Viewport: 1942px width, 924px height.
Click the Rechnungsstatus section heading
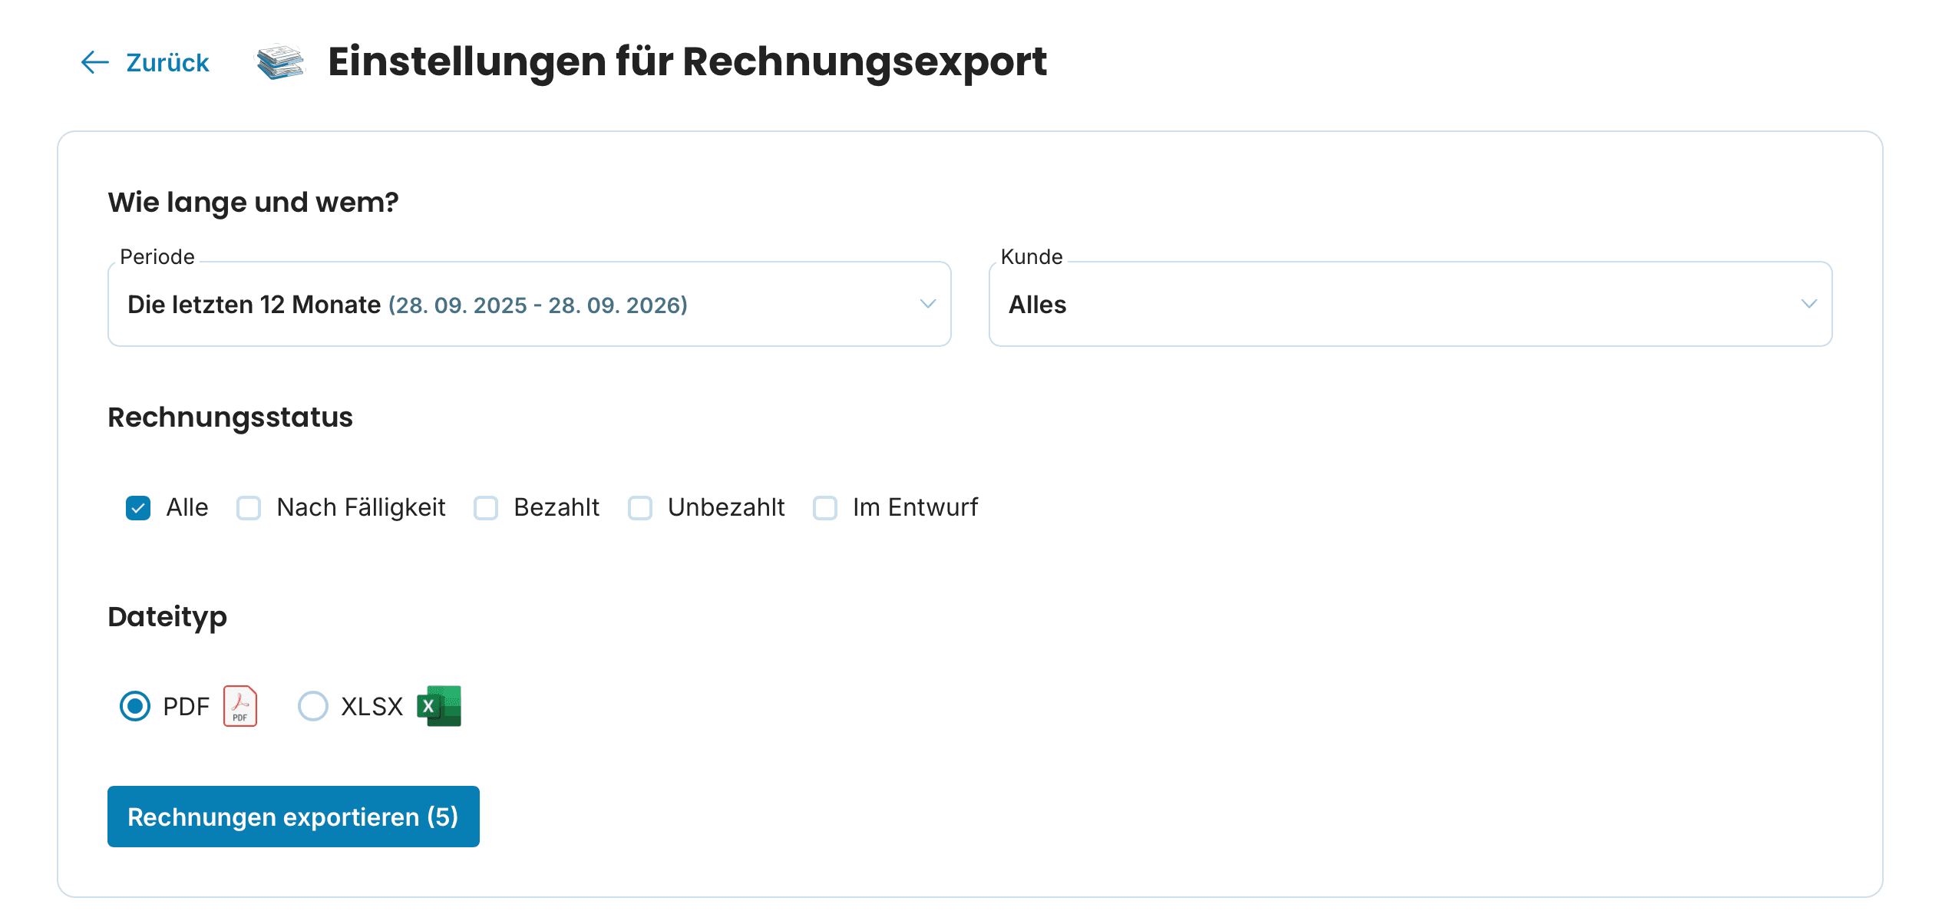[230, 417]
